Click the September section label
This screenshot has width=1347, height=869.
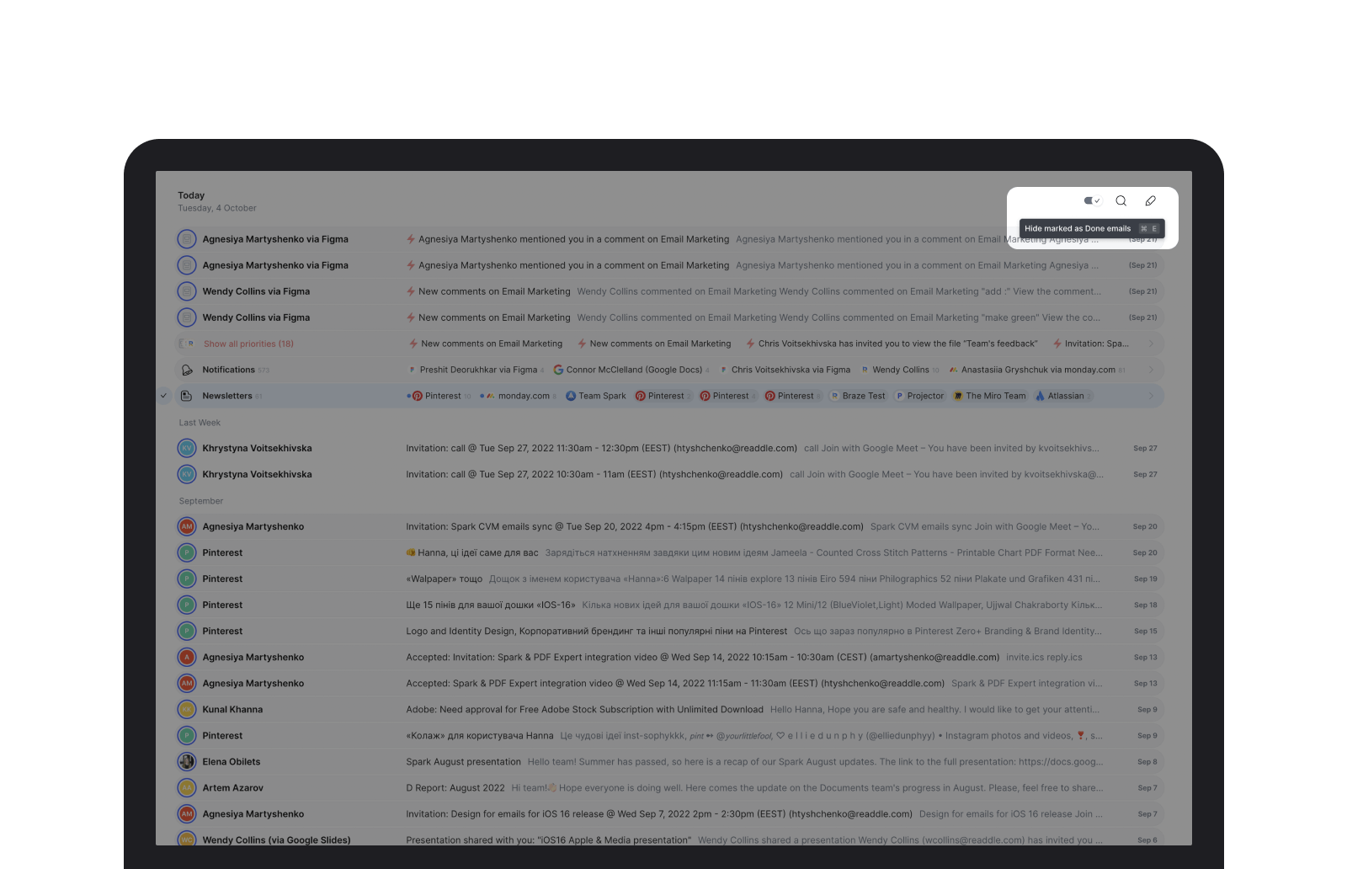point(200,500)
